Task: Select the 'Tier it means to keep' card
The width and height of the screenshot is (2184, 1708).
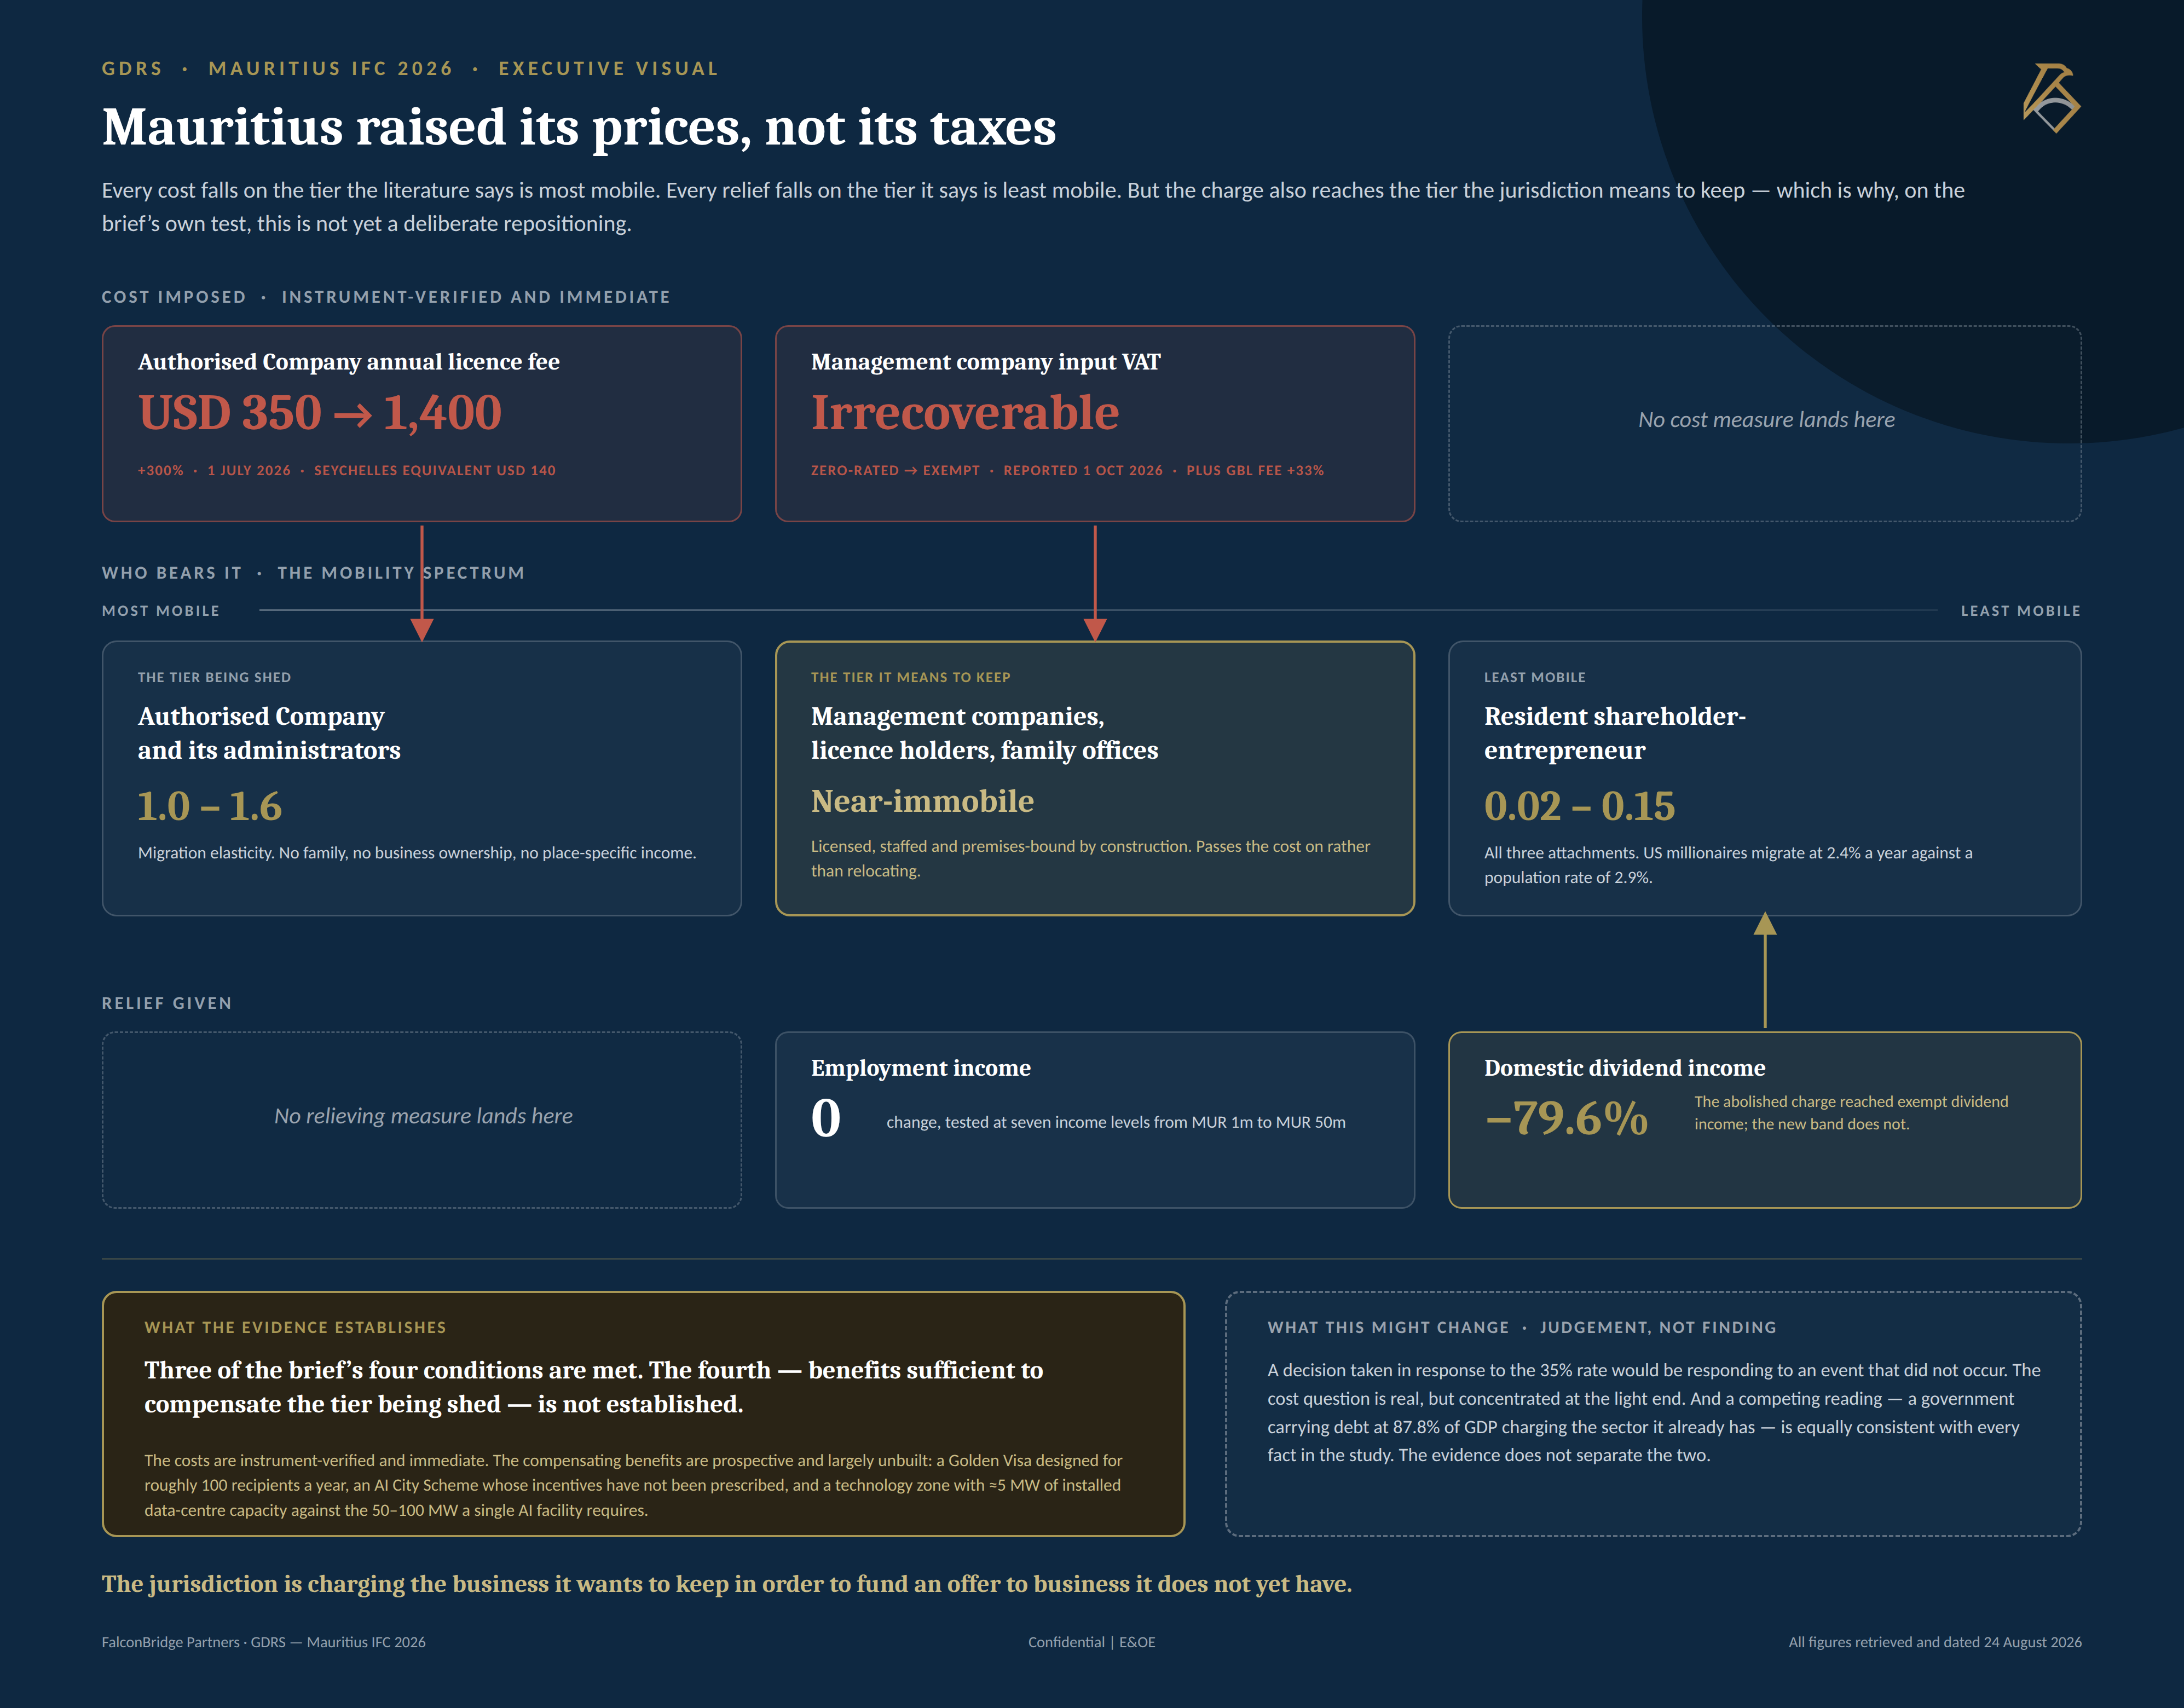Action: pyautogui.click(x=1095, y=778)
